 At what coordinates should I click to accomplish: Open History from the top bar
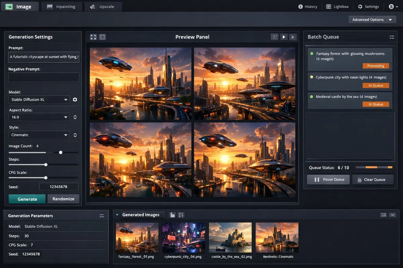307,7
